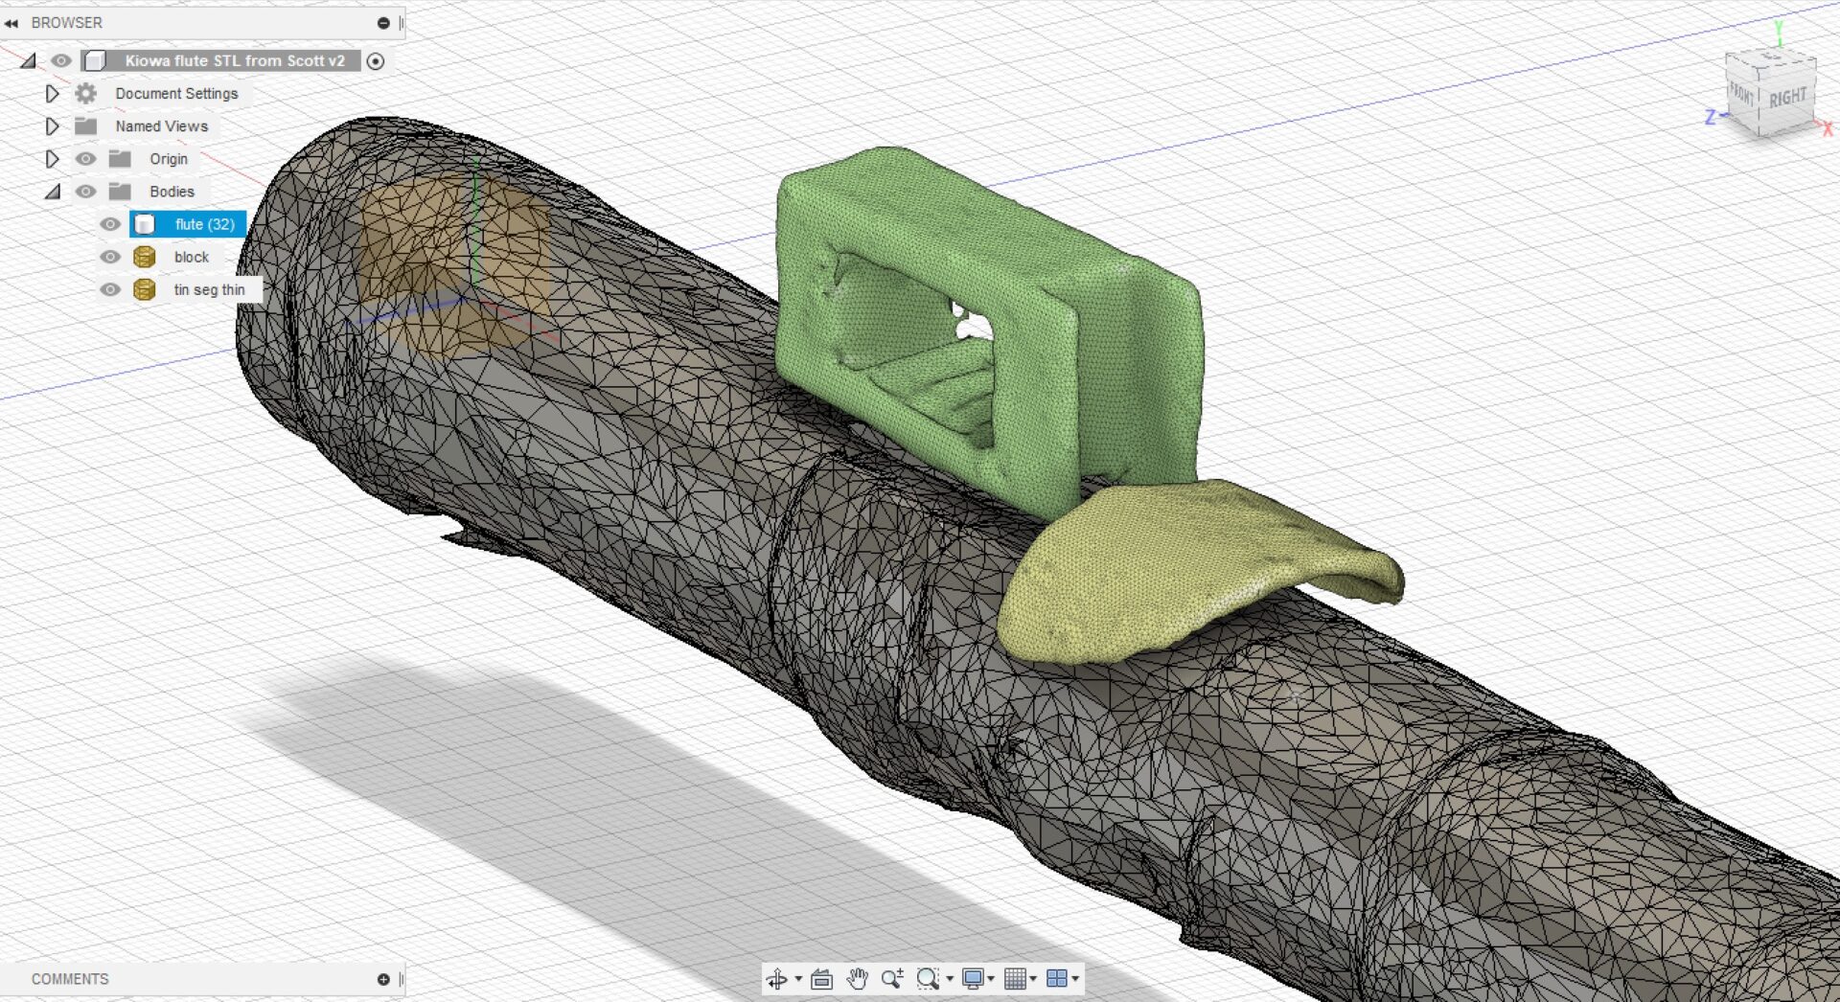This screenshot has height=1002, width=1840.
Task: Click the RIGHT face on the ViewCube
Action: [x=1788, y=95]
